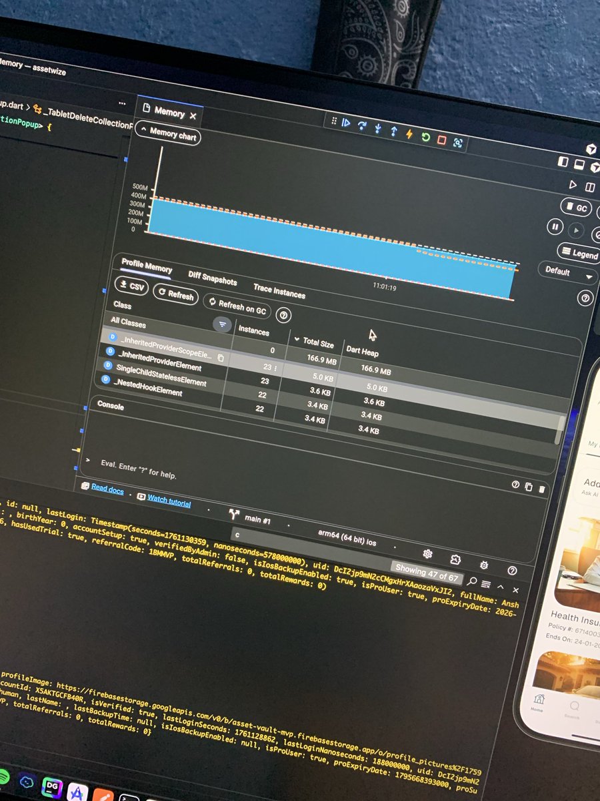
Task: Open the widget inspector icon in debug toolbar
Action: [x=458, y=142]
